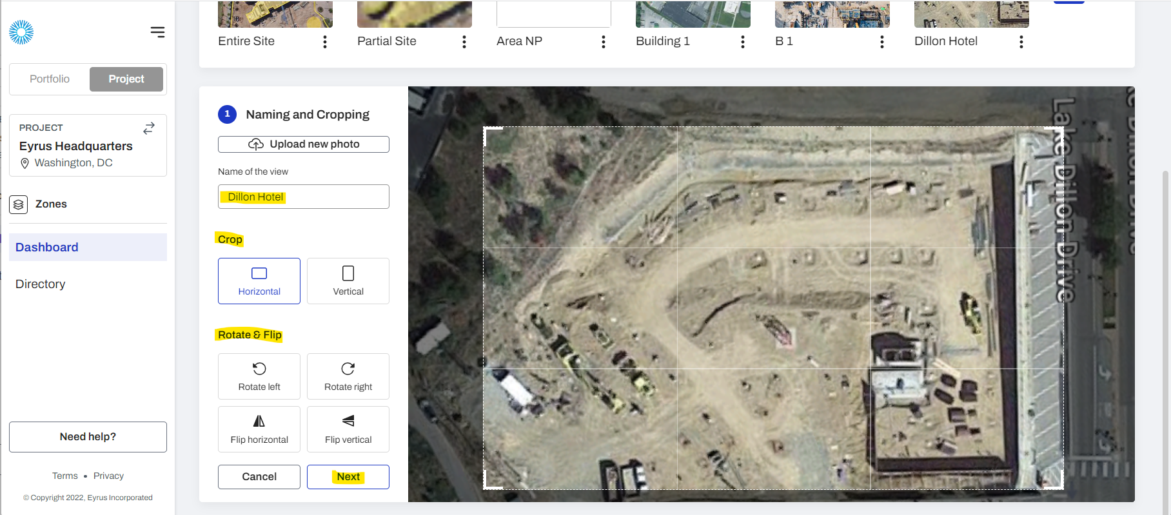Screen dimensions: 1171x515
Task: Open options menu for Partial Site view
Action: [x=464, y=42]
